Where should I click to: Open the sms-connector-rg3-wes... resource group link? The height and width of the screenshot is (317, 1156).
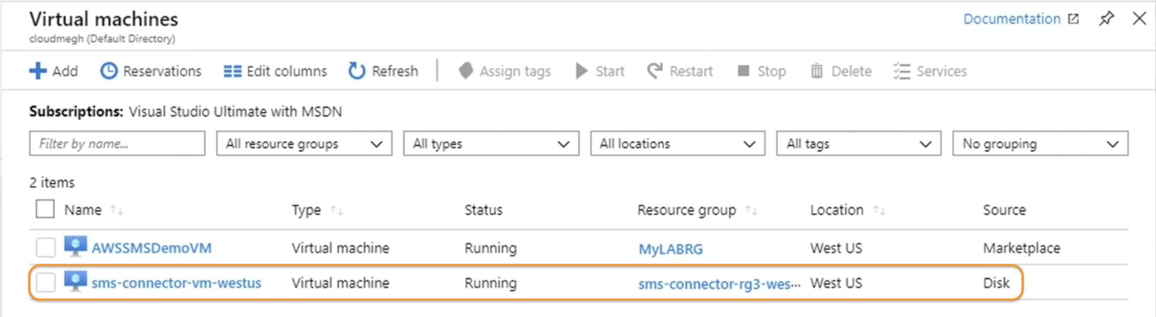[719, 284]
